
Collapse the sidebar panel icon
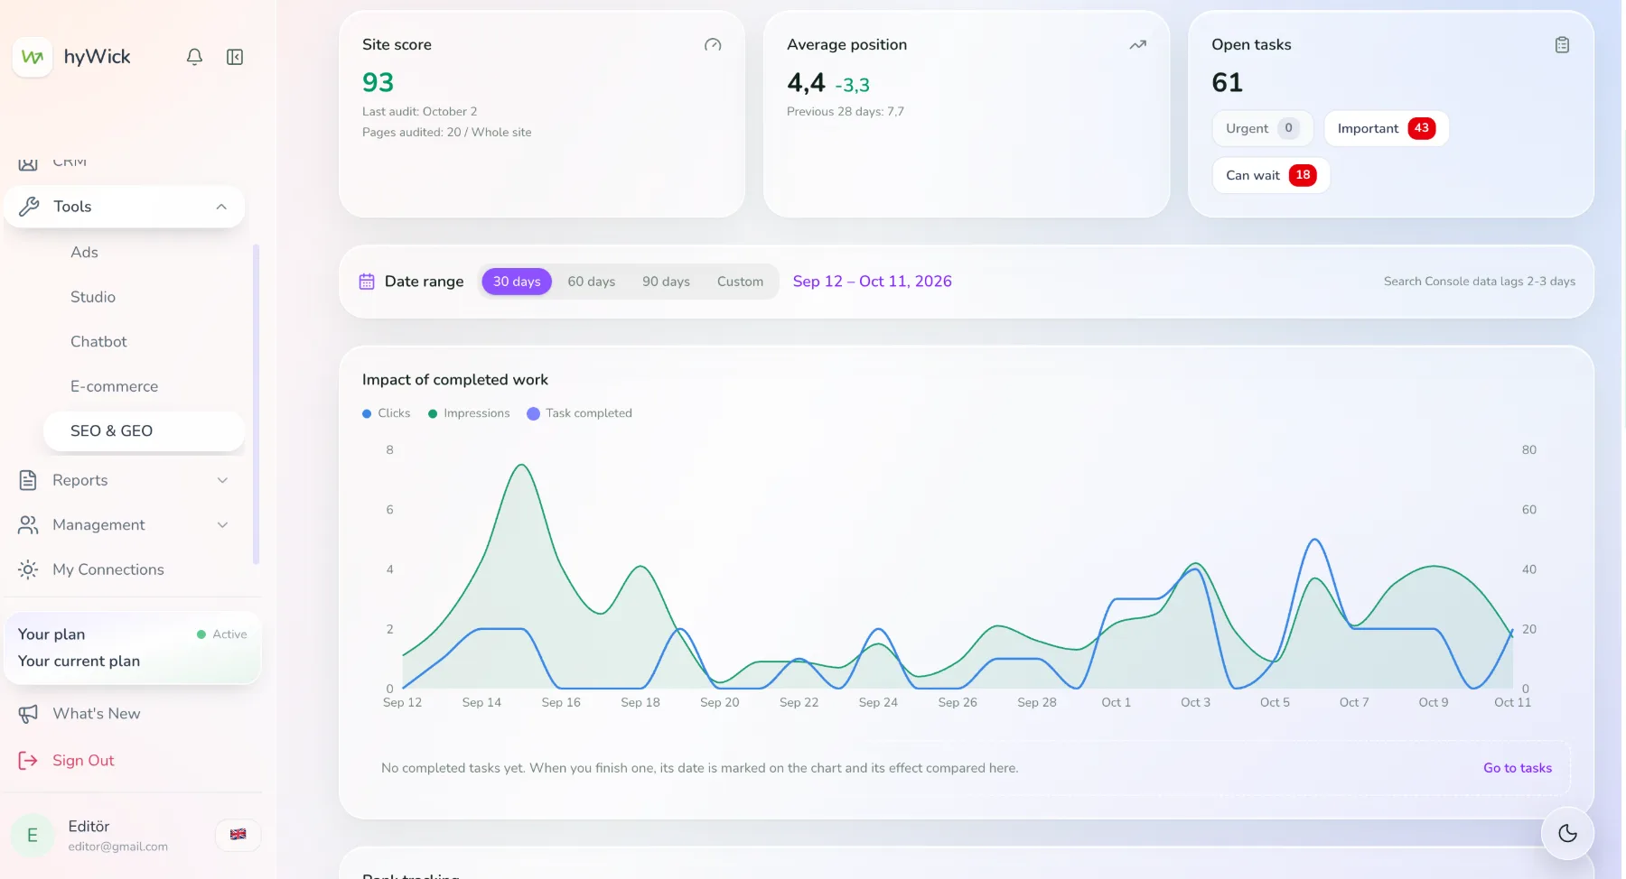[235, 57]
